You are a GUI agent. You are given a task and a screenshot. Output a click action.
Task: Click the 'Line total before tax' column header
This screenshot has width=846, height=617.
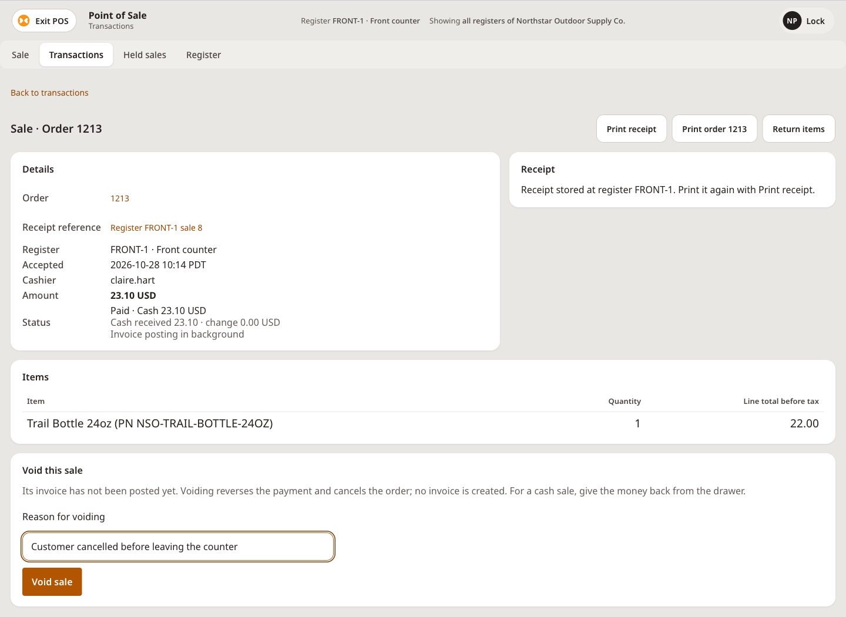click(781, 402)
